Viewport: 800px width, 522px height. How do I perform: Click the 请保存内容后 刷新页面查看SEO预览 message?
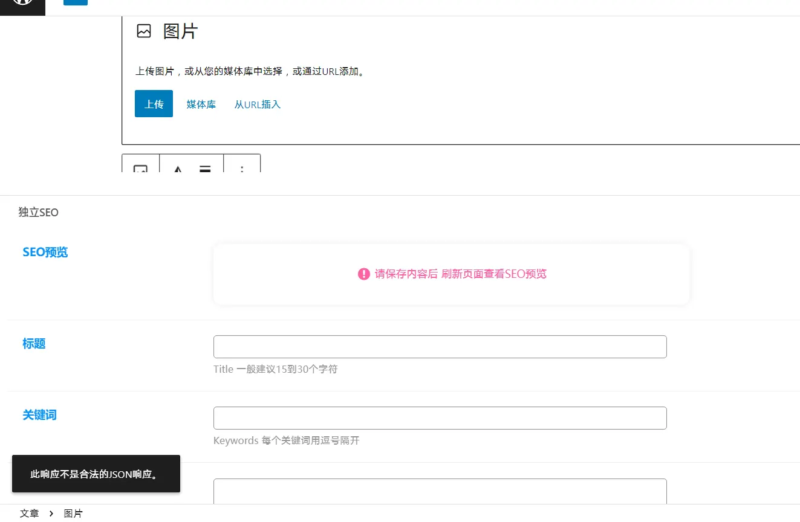(460, 274)
